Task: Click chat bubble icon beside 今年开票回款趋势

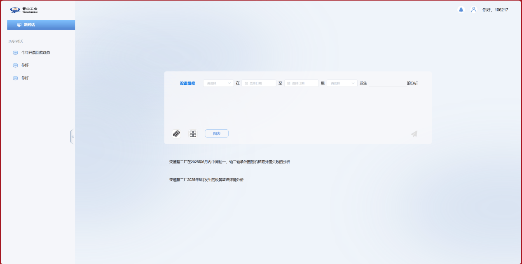Action: click(x=15, y=53)
